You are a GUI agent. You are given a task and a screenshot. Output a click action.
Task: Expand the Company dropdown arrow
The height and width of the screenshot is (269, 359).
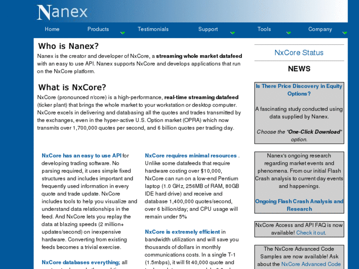[x=345, y=33]
